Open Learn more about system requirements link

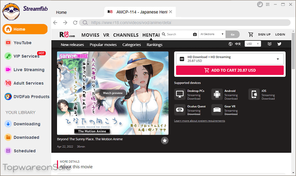199,121
